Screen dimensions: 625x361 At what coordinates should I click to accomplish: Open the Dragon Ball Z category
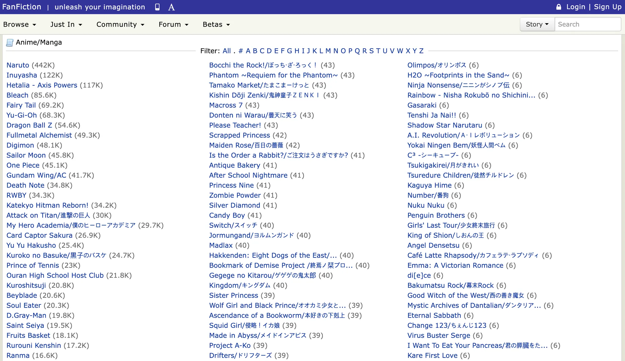[29, 125]
